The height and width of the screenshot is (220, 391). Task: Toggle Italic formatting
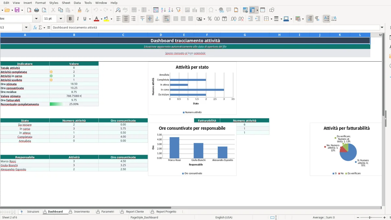(78, 19)
